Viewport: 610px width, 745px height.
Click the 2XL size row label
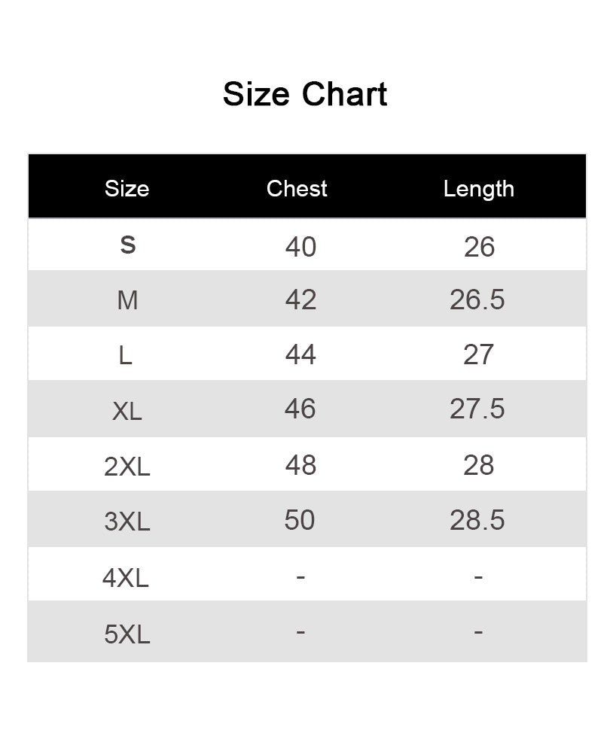(x=127, y=467)
